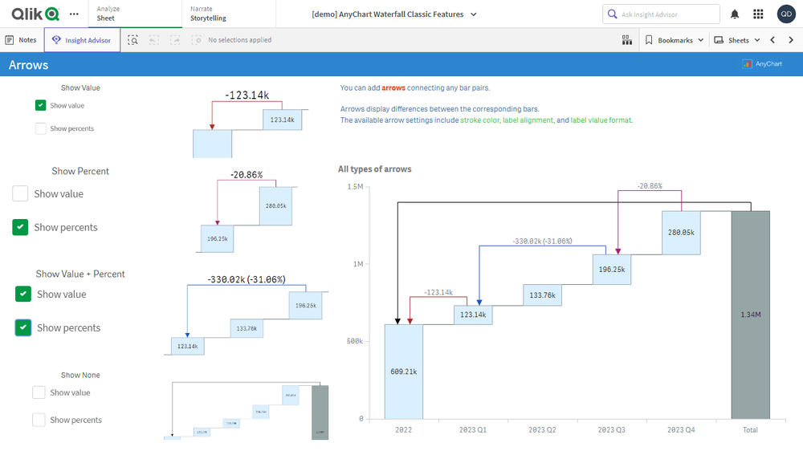803x451 pixels.
Task: Activate the smart search selection tool
Action: [132, 40]
